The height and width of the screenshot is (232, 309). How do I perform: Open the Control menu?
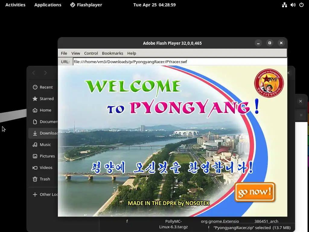91,53
